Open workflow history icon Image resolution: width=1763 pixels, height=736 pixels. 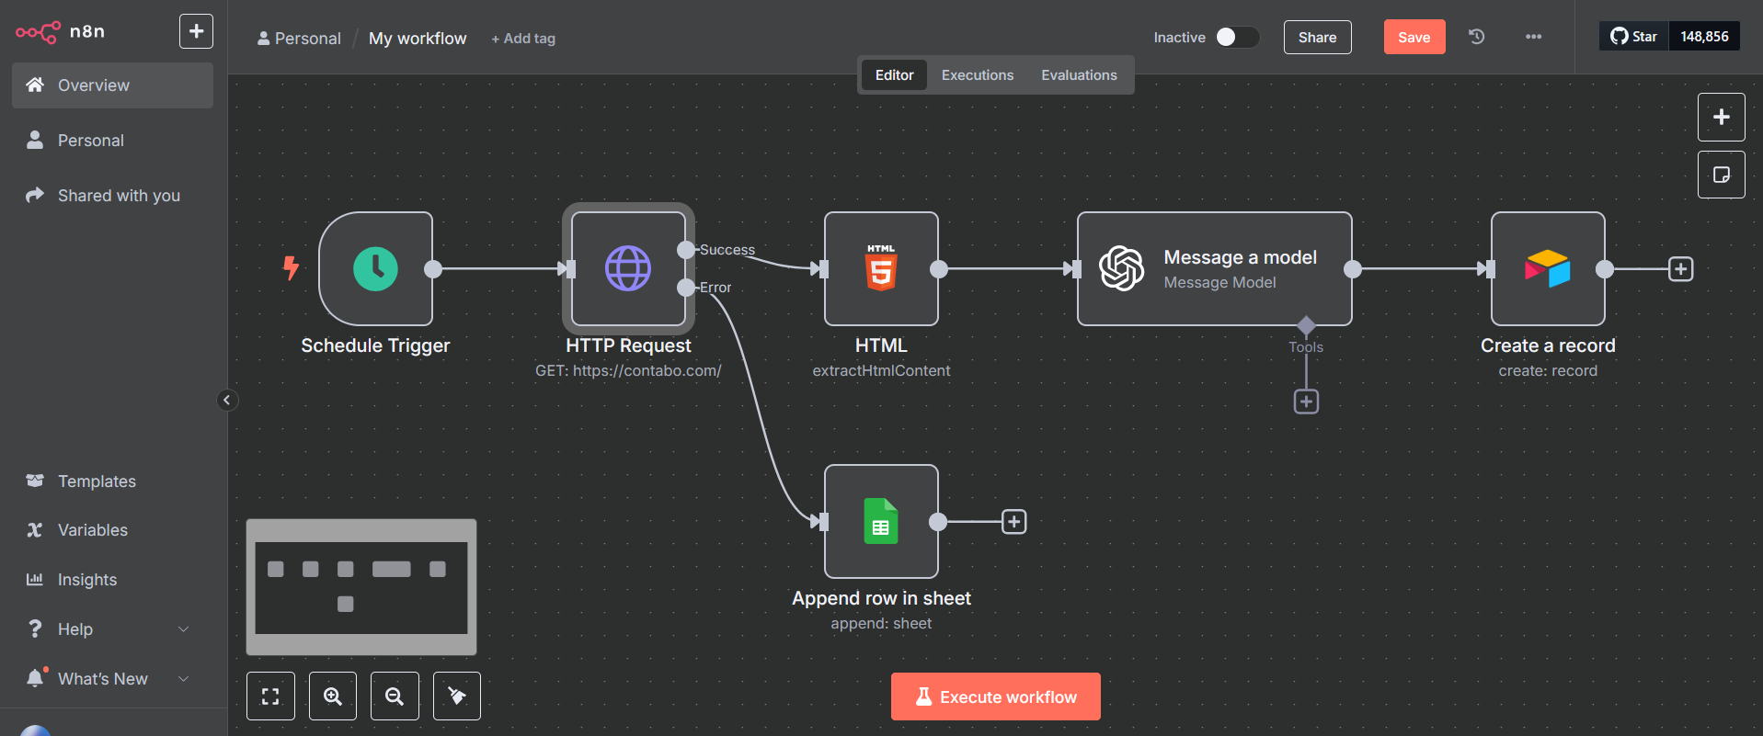[1476, 37]
